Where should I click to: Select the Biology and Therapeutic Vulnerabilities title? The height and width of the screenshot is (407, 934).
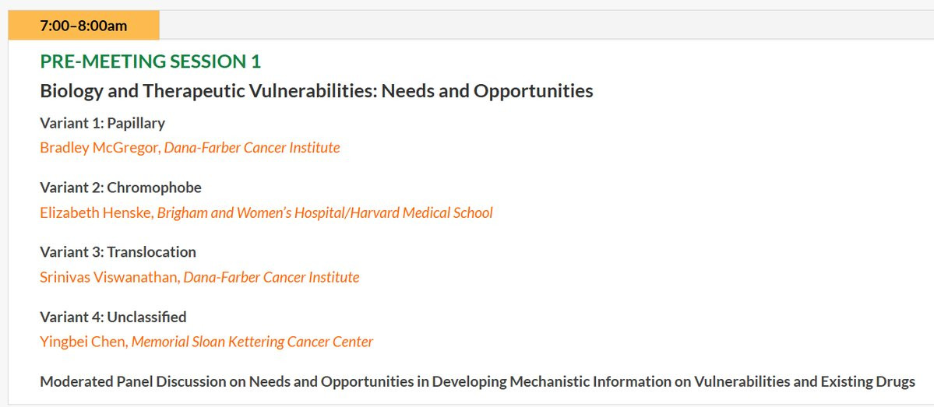pyautogui.click(x=316, y=91)
